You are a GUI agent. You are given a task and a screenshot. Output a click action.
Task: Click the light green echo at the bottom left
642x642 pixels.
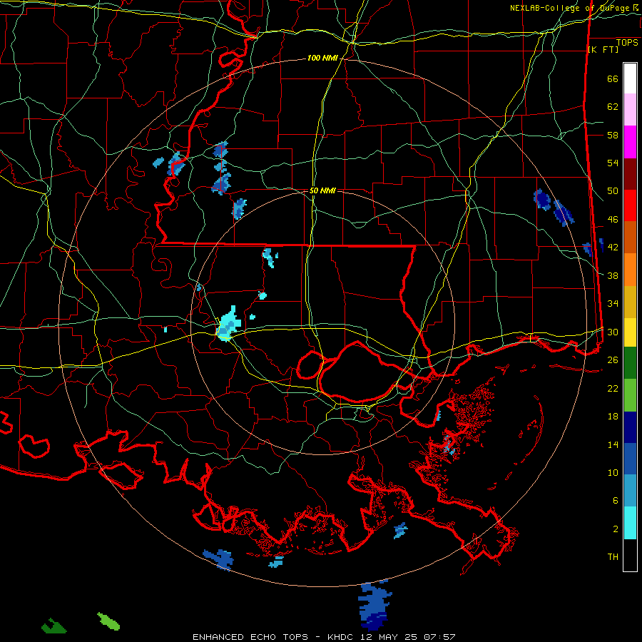click(x=108, y=621)
